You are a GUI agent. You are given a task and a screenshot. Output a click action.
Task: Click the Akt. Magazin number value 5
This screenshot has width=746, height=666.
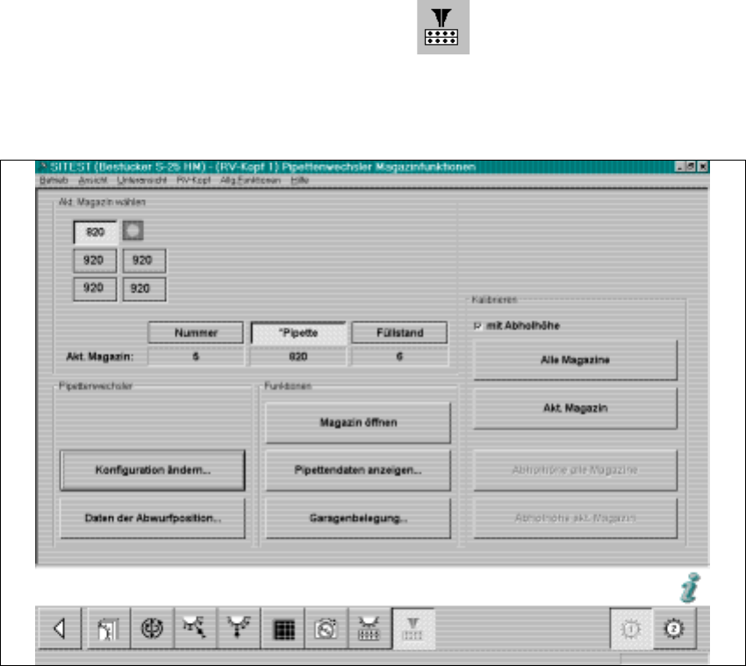[196, 357]
